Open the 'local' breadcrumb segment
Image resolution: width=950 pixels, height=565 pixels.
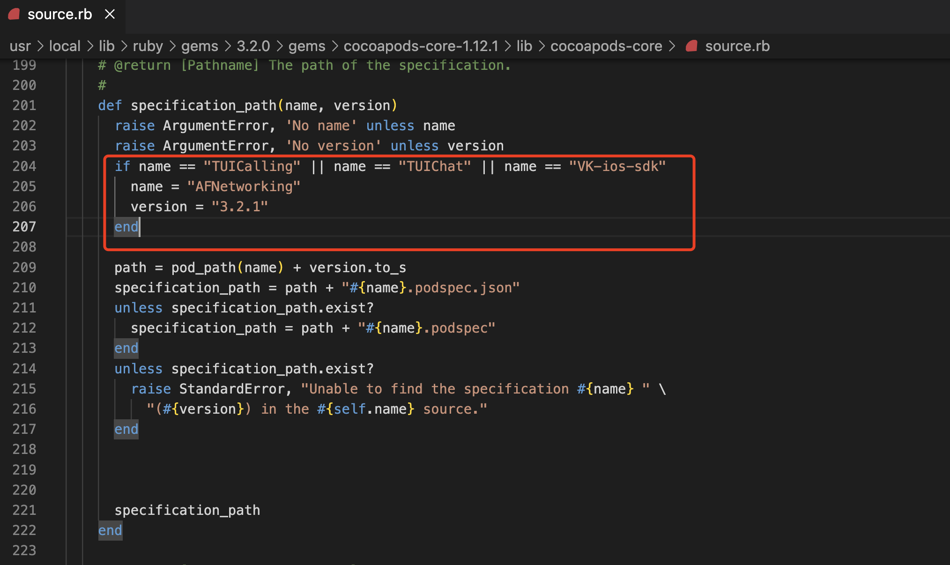coord(65,46)
